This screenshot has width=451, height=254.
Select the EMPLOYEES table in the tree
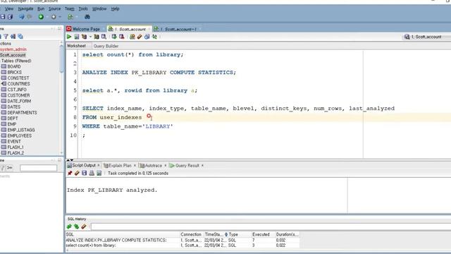[x=19, y=135]
